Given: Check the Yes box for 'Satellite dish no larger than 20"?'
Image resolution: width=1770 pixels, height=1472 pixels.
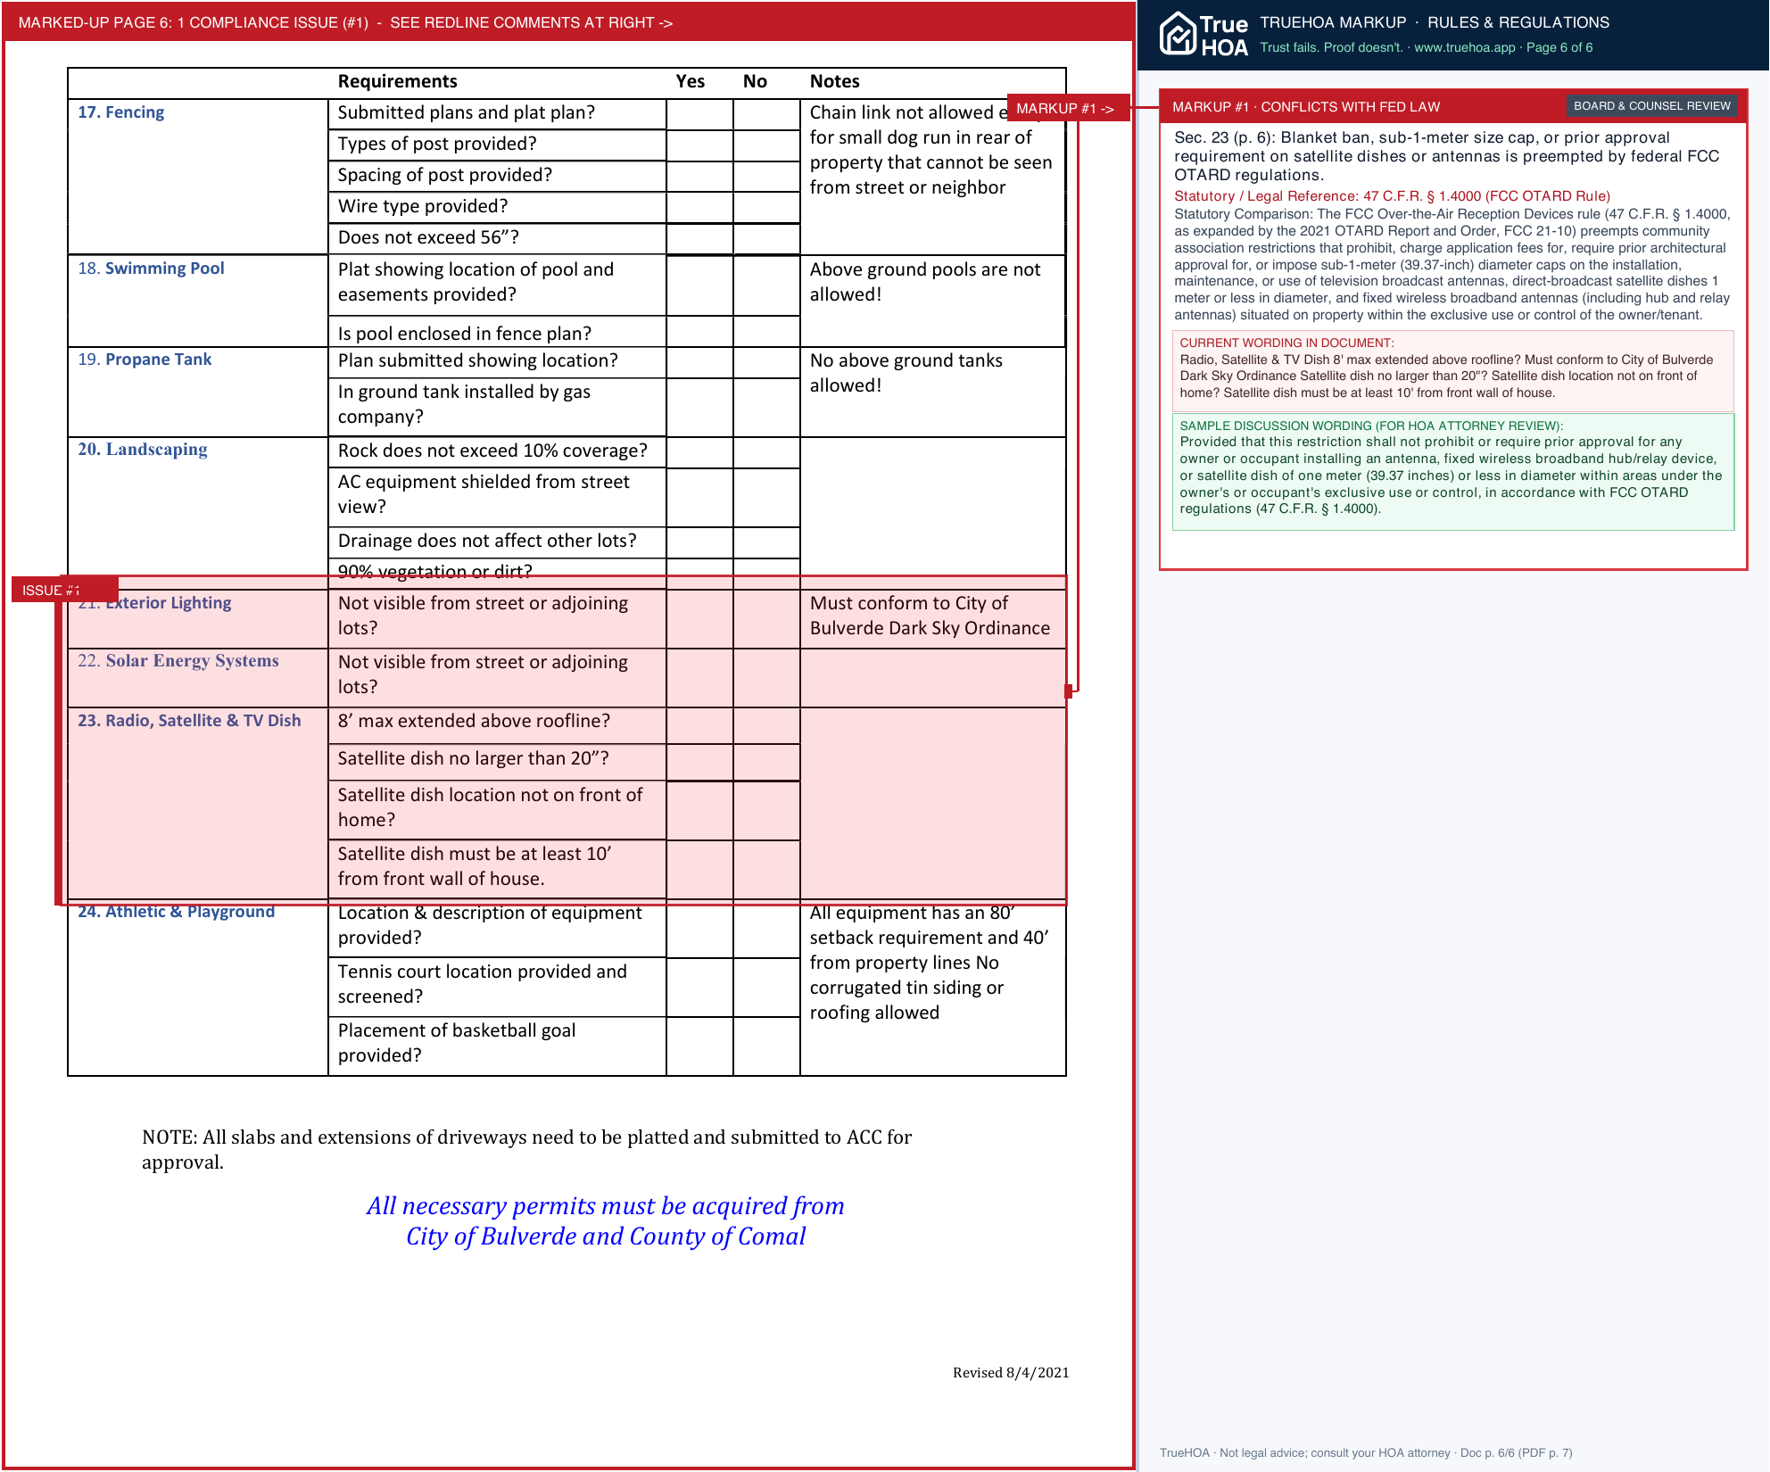Looking at the screenshot, I should point(699,762).
